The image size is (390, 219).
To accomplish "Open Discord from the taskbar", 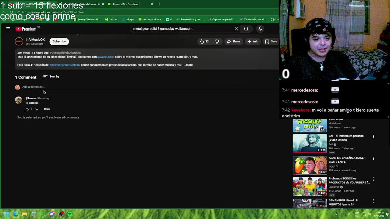I will click(x=52, y=214).
